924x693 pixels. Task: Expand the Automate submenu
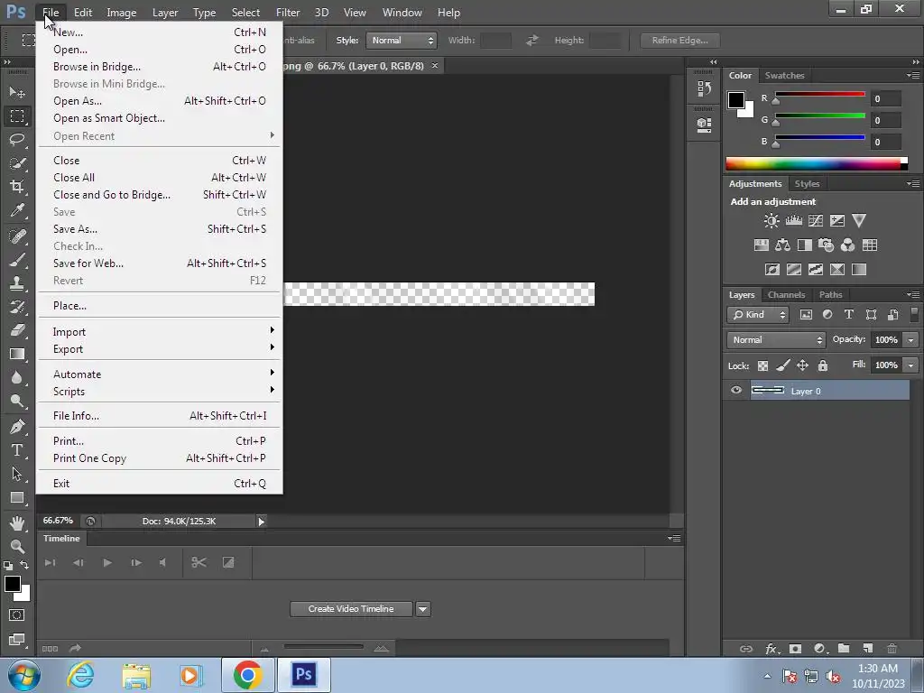tap(159, 374)
